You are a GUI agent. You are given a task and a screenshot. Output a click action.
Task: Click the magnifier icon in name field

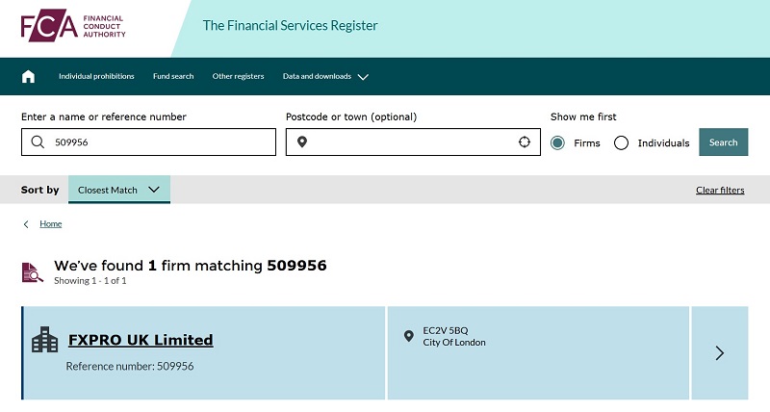tap(38, 142)
